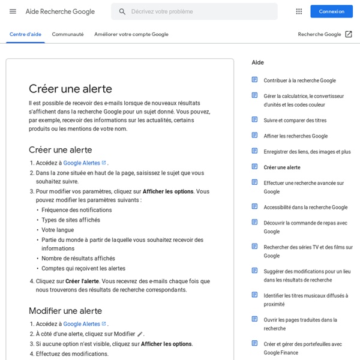This screenshot has width=360, height=360.
Task: Click article icon beside sidebar Créer une alerte
Action: (254, 166)
